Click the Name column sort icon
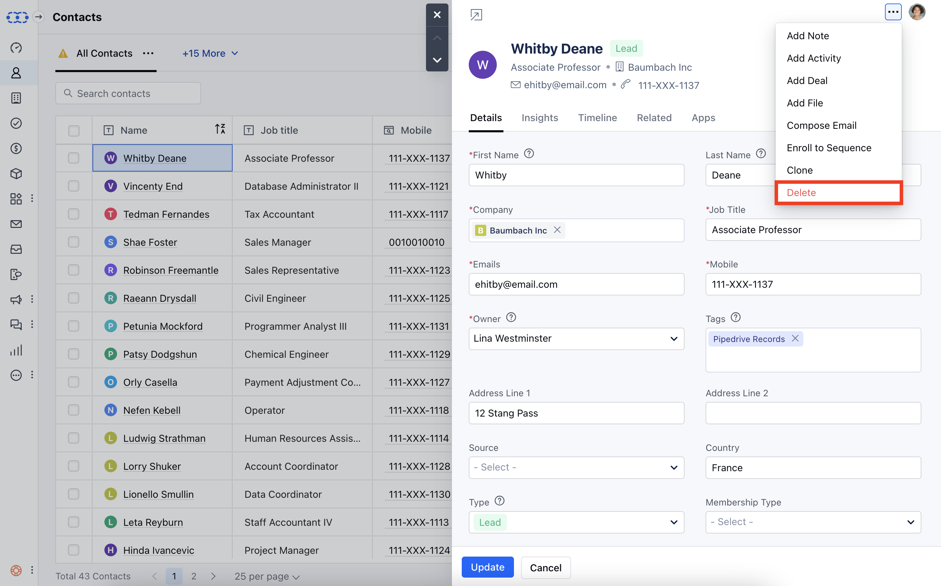This screenshot has height=586, width=941. point(220,129)
